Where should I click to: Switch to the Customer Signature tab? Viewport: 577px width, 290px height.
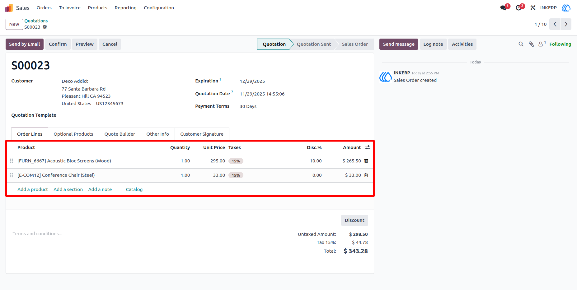pyautogui.click(x=202, y=134)
